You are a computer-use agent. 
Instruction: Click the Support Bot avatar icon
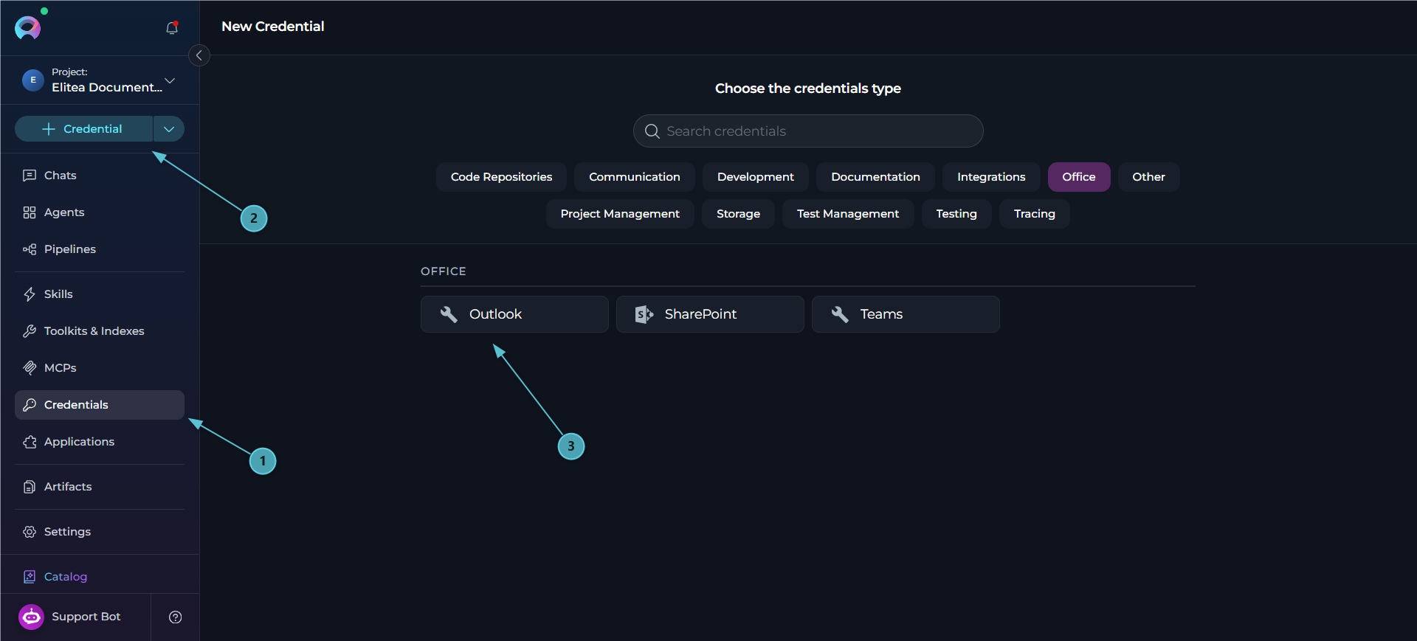click(31, 617)
